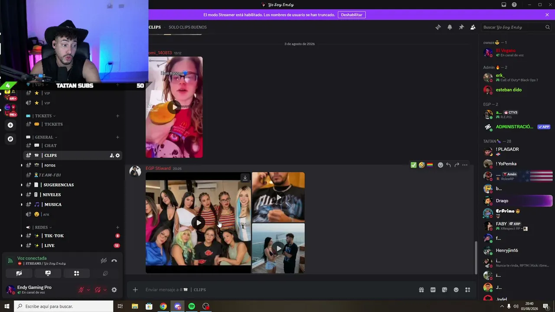Undeafen the headphones
Image resolution: width=555 pixels, height=312 pixels.
coord(98,290)
